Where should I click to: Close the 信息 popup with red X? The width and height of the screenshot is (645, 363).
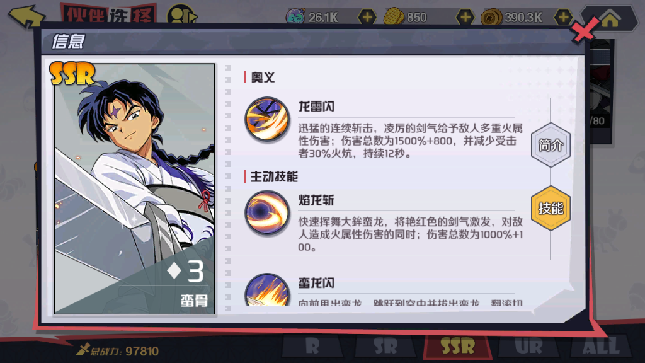[x=584, y=30]
